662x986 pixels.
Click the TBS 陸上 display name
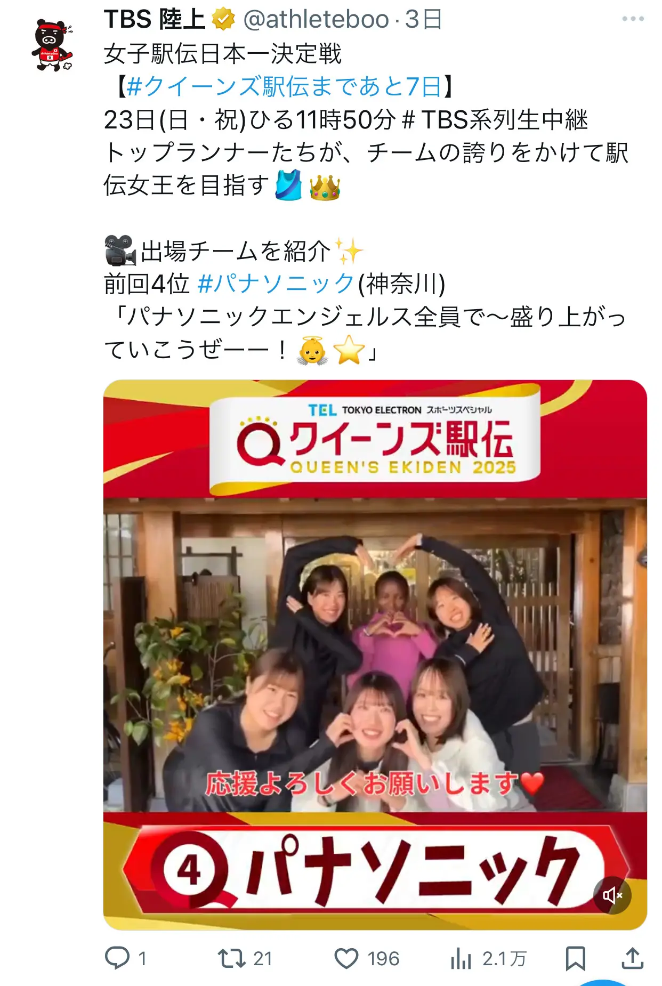pos(155,20)
